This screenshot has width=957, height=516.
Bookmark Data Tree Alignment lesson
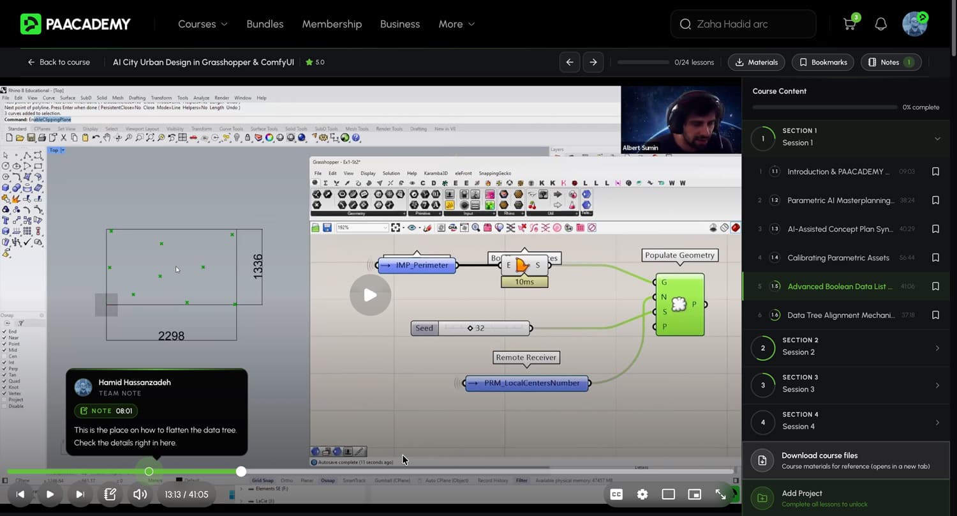pos(935,315)
